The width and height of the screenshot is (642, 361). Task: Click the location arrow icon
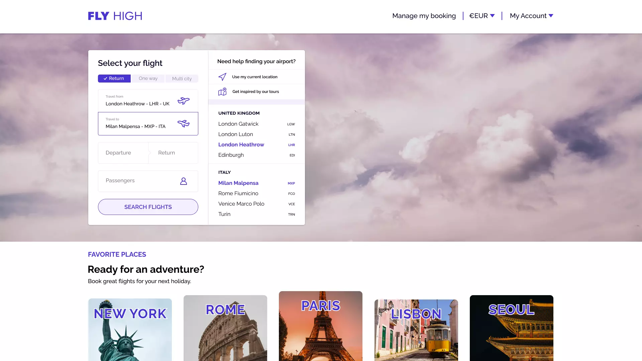(x=222, y=77)
